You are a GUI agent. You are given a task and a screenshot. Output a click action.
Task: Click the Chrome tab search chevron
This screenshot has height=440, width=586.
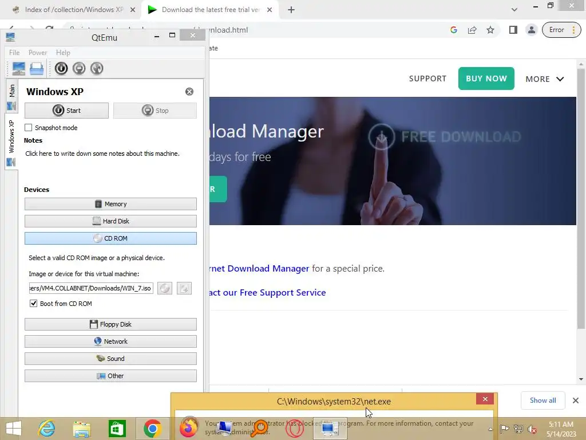514,10
